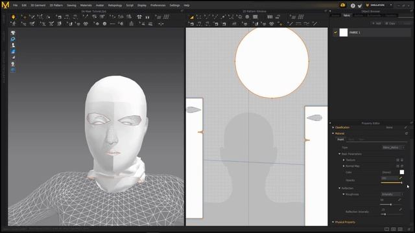Select the Front material tab
The image size is (415, 233).
pos(341,140)
